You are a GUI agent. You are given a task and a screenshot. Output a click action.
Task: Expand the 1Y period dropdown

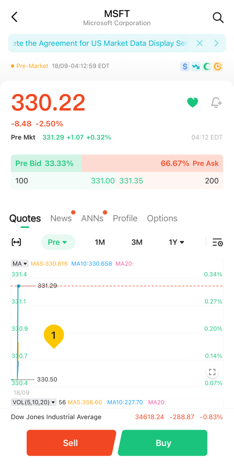tap(176, 242)
